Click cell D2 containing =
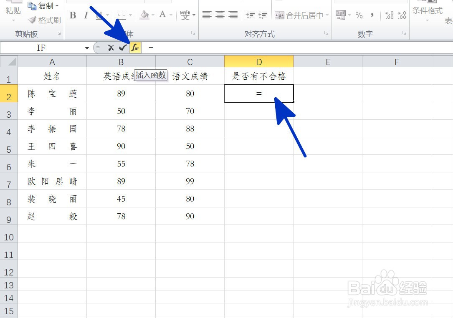 259,93
